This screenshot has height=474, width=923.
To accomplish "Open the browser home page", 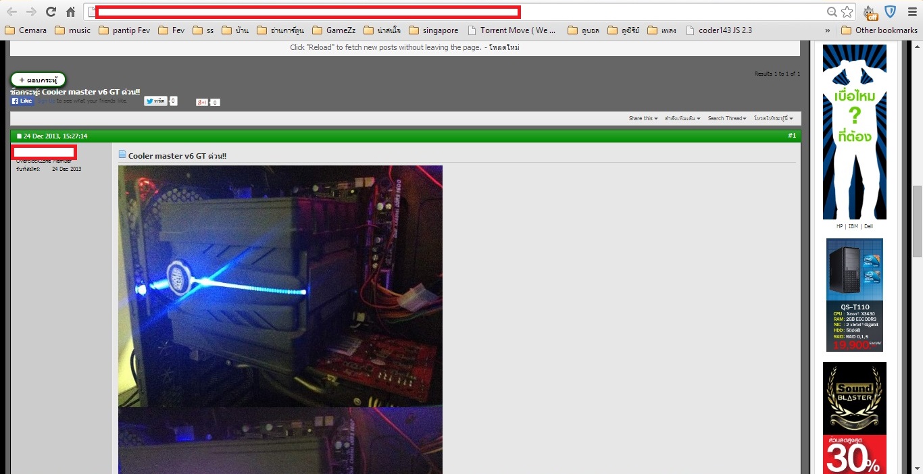I will 70,11.
